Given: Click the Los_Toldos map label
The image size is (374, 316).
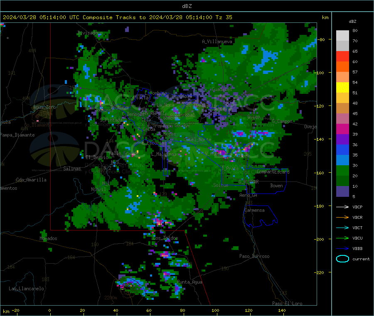Looking at the screenshot, I should coord(165,238).
